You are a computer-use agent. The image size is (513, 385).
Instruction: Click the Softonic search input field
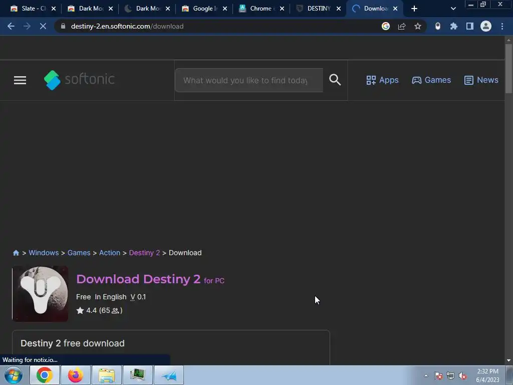(x=249, y=80)
